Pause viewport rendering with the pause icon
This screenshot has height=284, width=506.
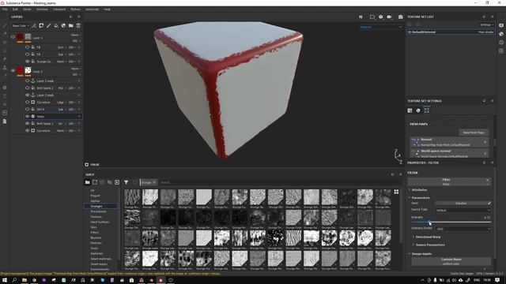pyautogui.click(x=361, y=17)
